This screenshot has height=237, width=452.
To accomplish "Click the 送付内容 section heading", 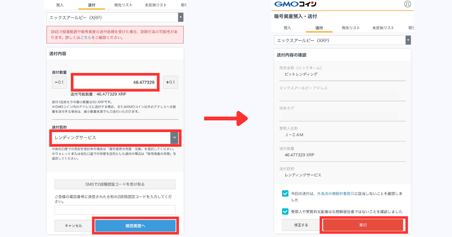I will [x=58, y=54].
